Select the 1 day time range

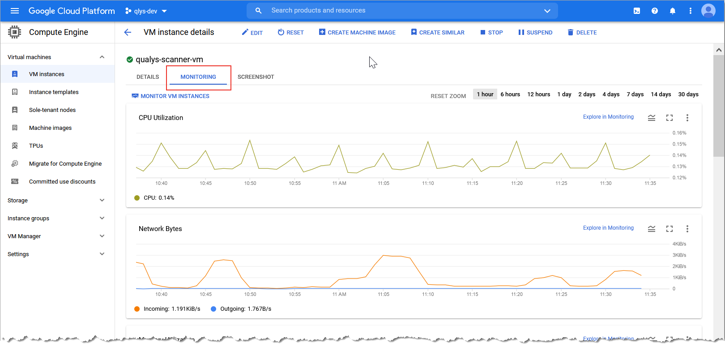564,94
